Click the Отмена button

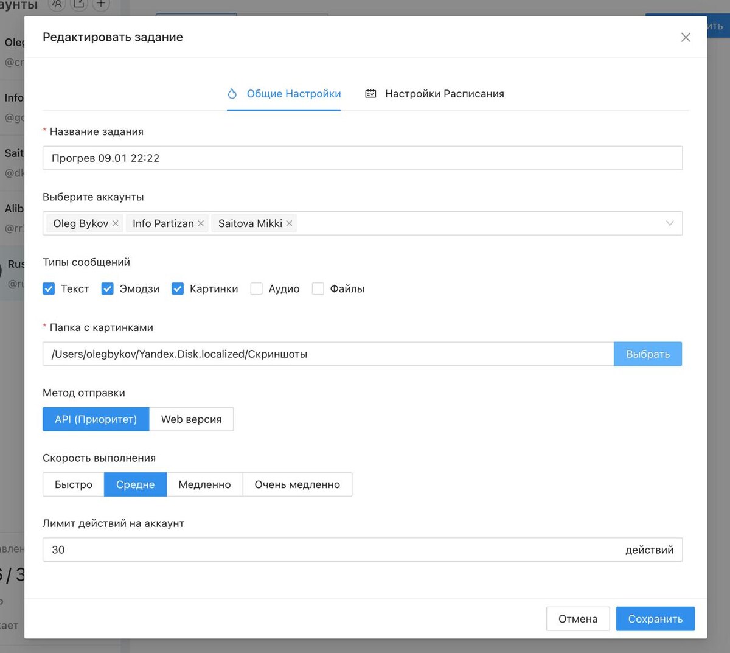point(578,619)
